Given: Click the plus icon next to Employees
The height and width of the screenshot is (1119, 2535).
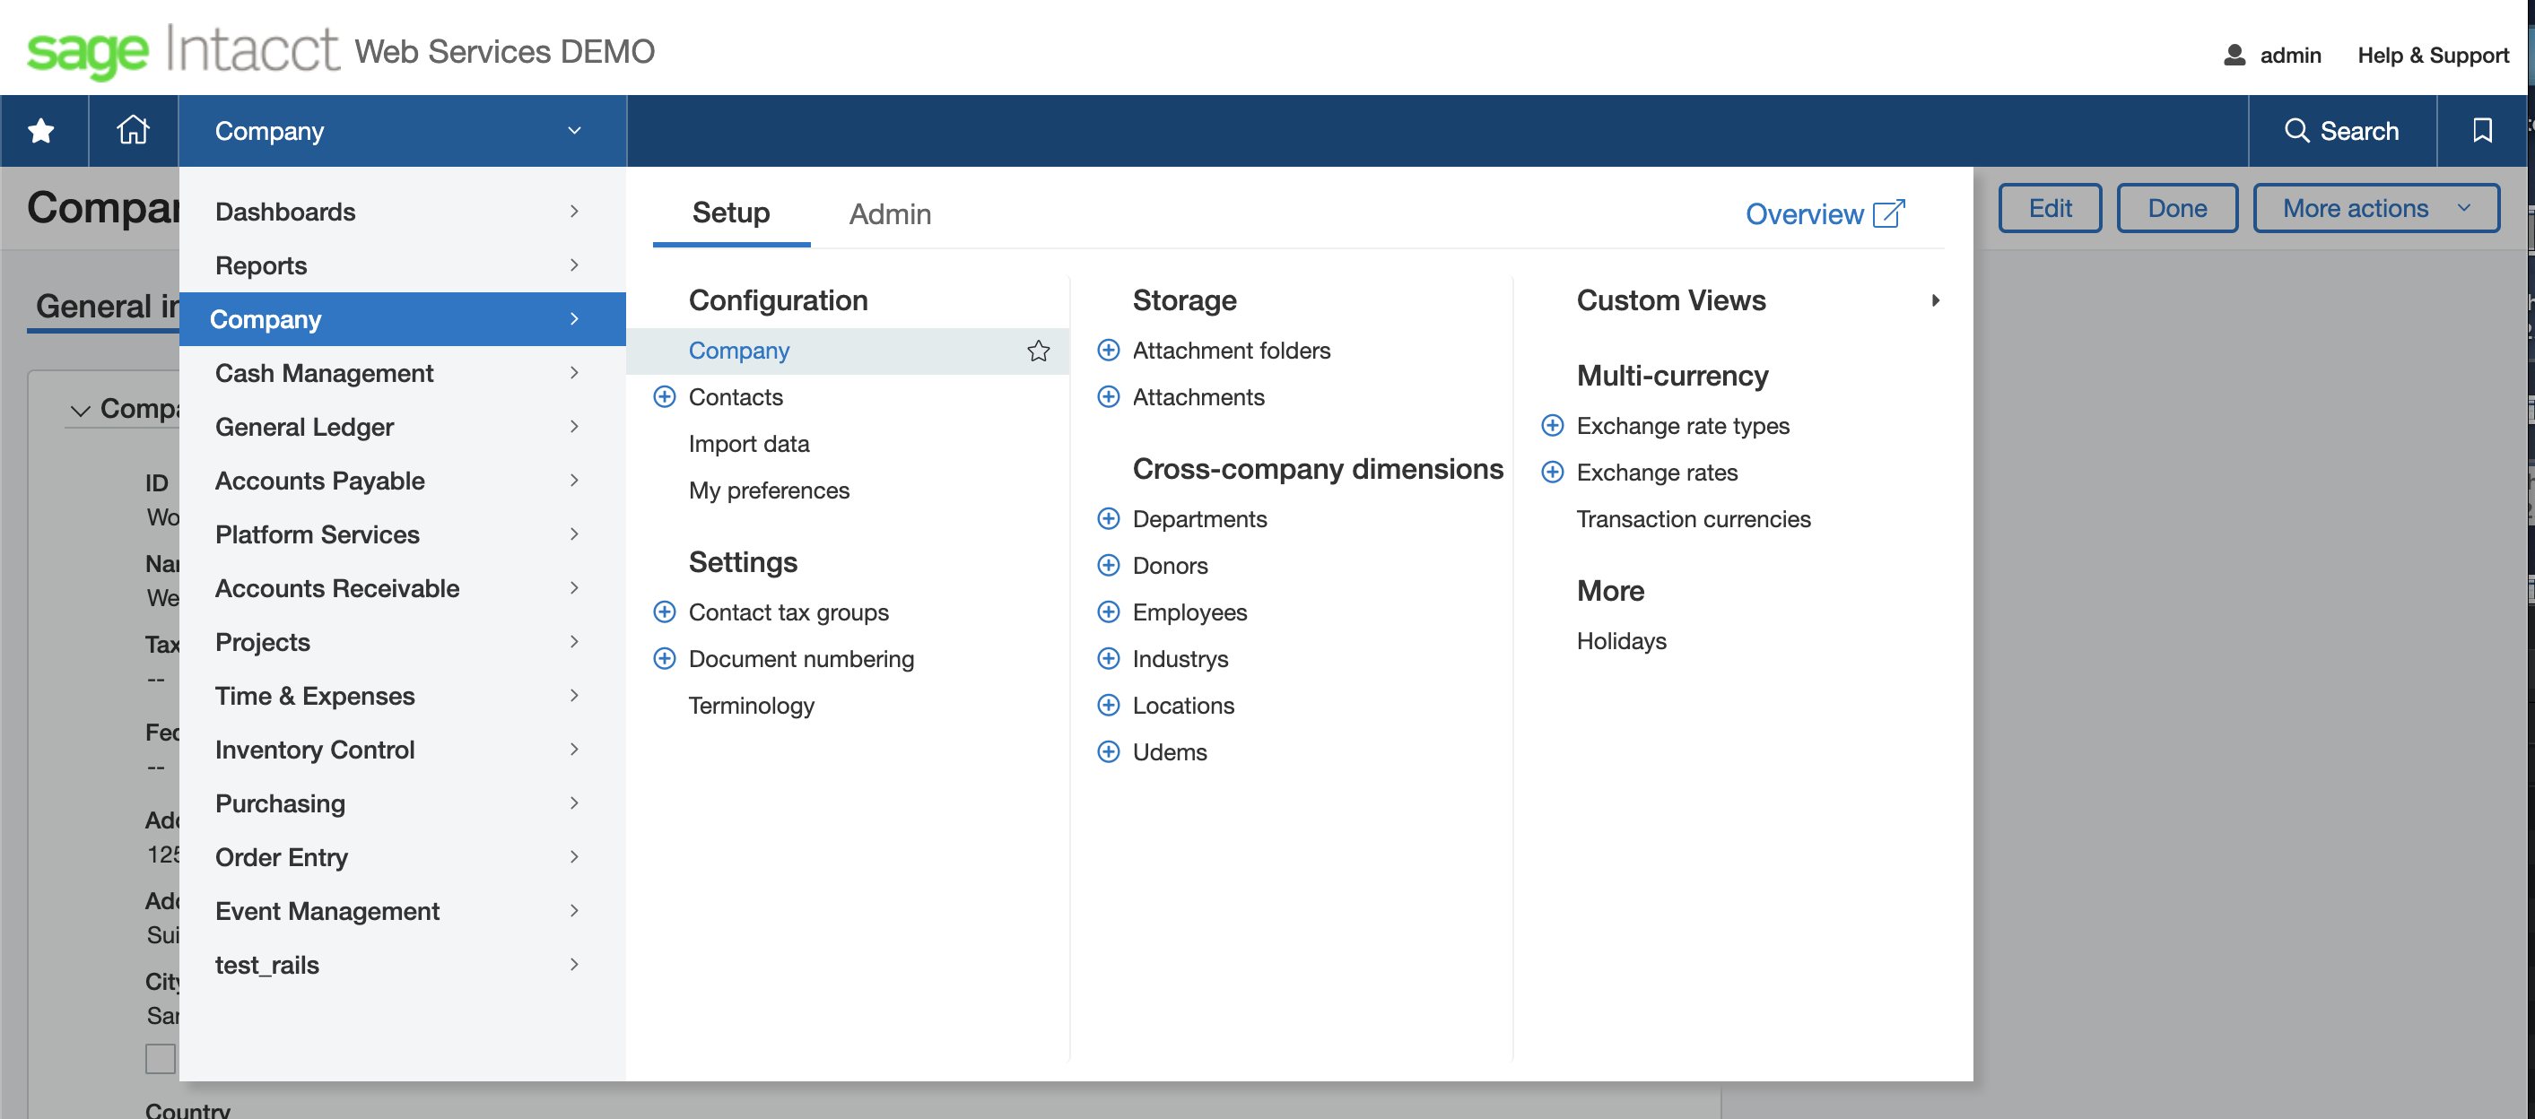Looking at the screenshot, I should [x=1109, y=612].
